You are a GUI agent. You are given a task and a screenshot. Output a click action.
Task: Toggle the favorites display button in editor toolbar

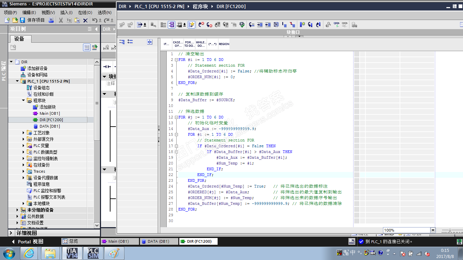[192, 24]
